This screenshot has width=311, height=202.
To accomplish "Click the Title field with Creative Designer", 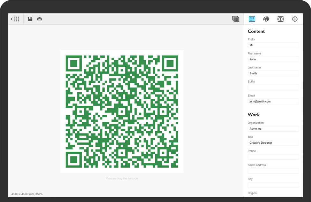I will (273, 143).
